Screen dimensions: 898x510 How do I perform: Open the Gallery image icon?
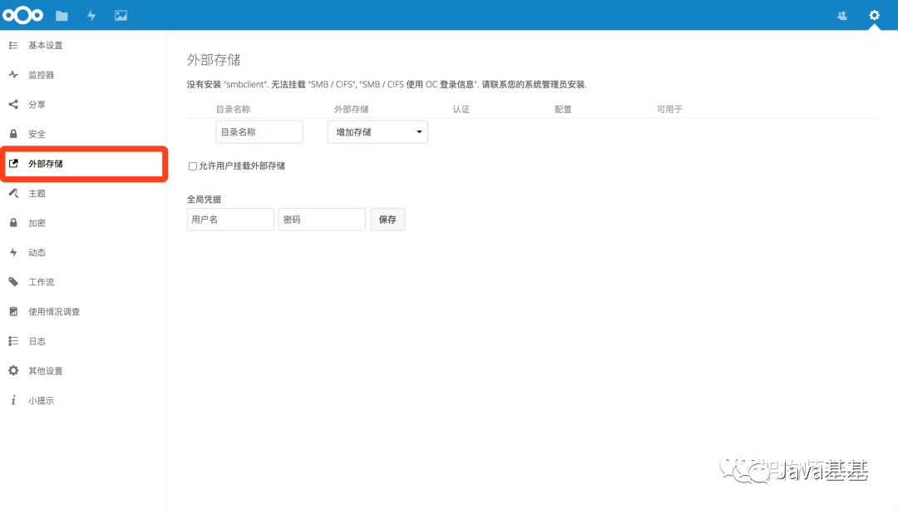(x=121, y=16)
